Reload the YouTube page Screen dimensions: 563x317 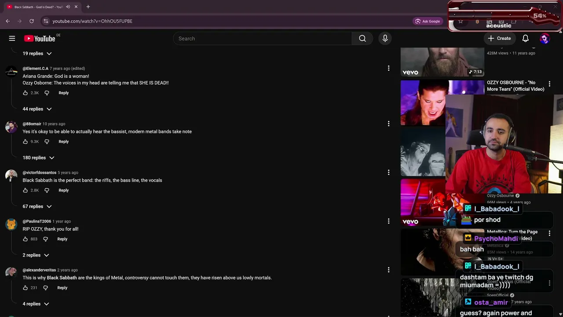click(32, 21)
